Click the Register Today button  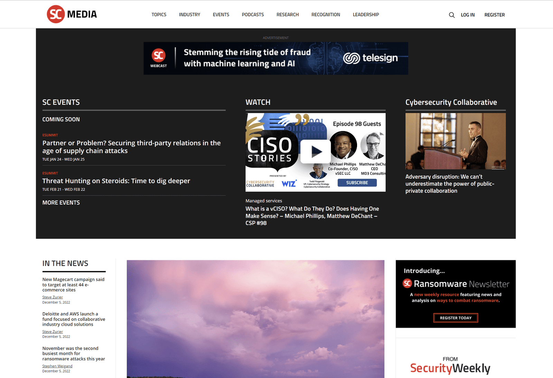click(456, 318)
